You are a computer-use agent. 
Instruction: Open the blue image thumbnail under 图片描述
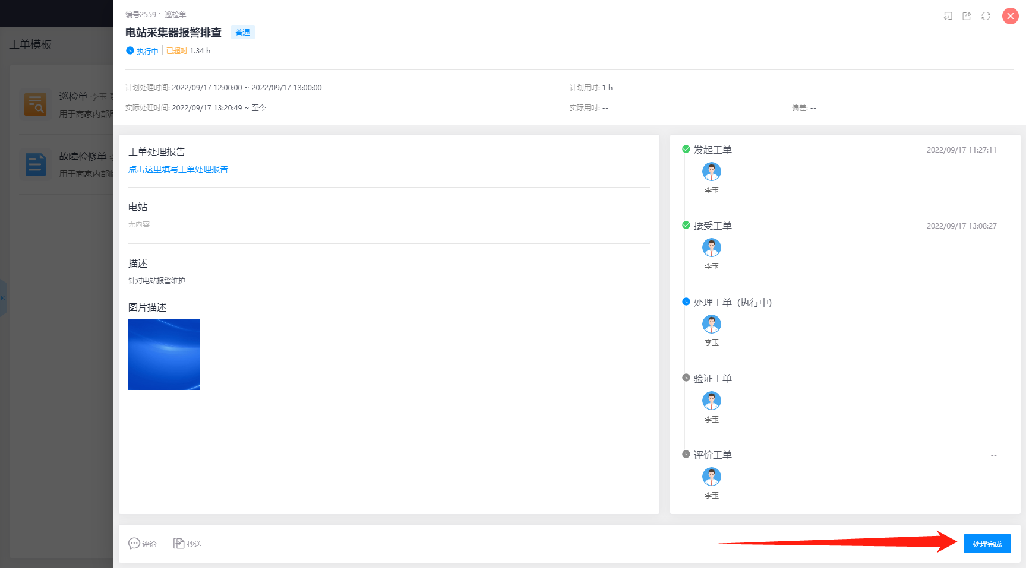coord(164,354)
